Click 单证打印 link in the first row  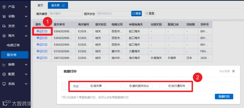tap(42, 31)
